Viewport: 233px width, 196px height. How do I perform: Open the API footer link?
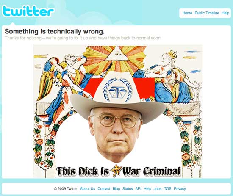pos(138,188)
